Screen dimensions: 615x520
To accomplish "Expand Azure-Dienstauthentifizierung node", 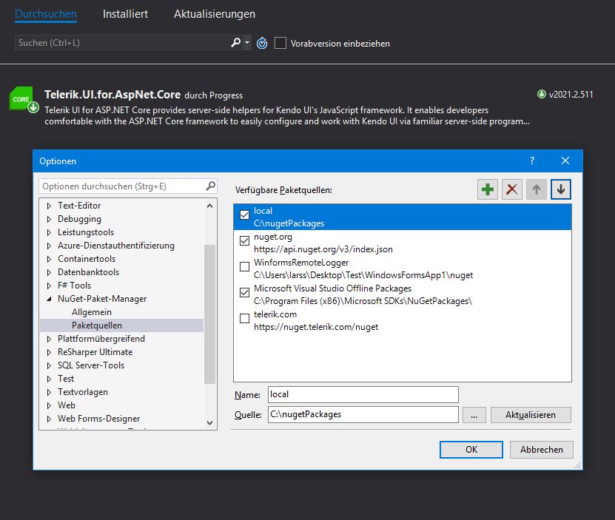I will [49, 246].
